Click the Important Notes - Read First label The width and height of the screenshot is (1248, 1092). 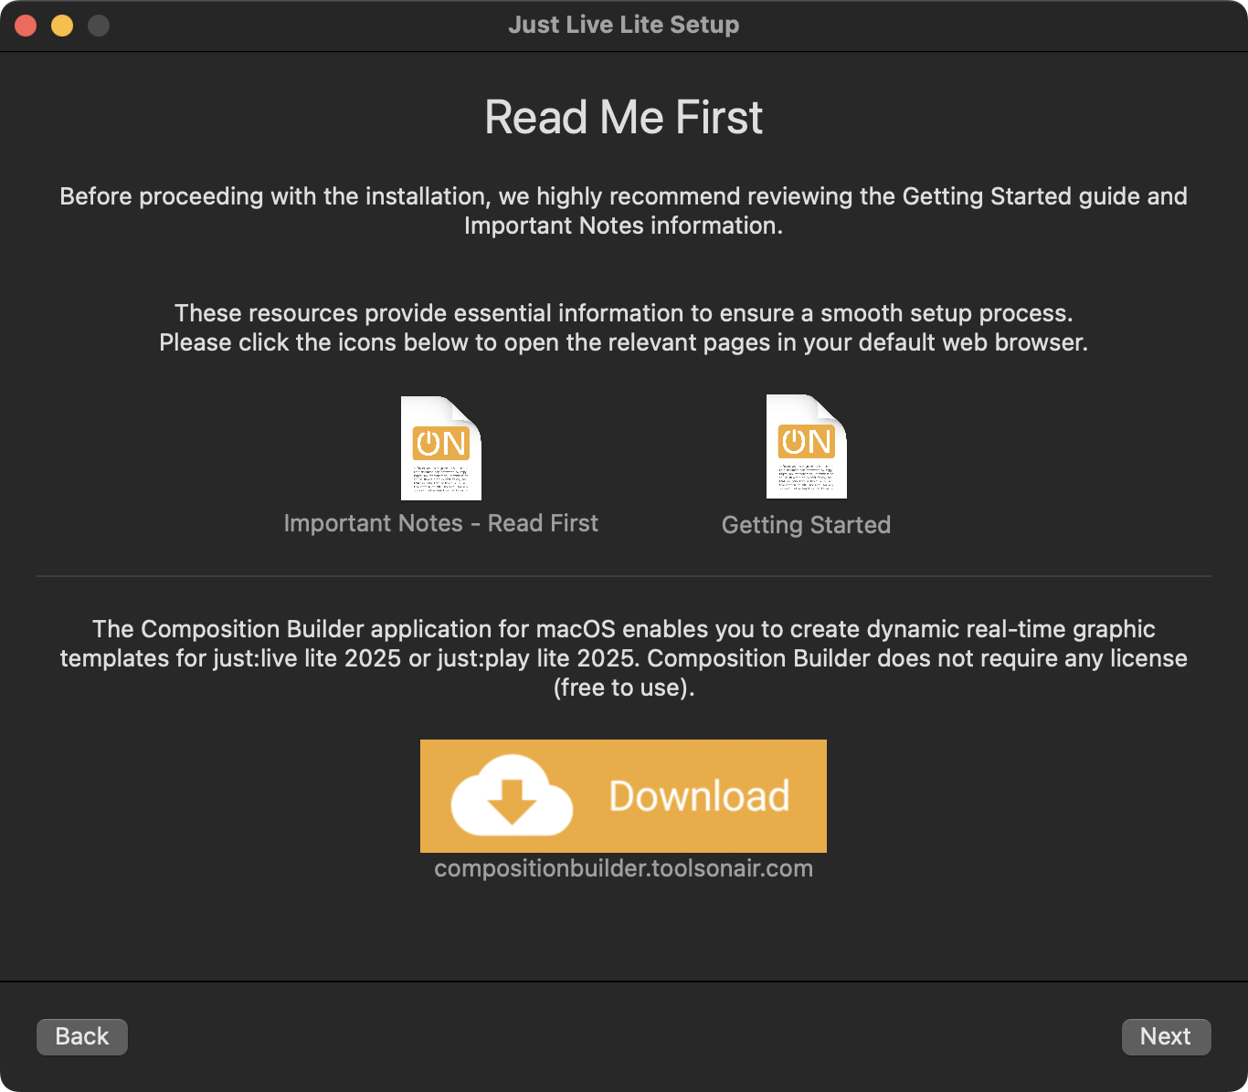(x=441, y=523)
